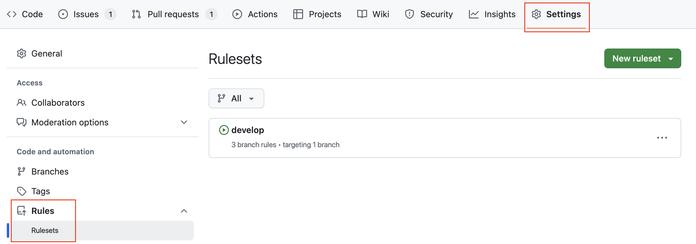
Task: Click the Tags label icon
Action: pyautogui.click(x=22, y=191)
